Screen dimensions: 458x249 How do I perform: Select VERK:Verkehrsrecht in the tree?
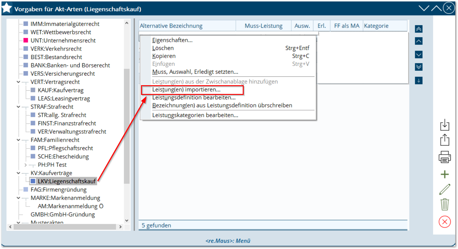[x=56, y=49]
